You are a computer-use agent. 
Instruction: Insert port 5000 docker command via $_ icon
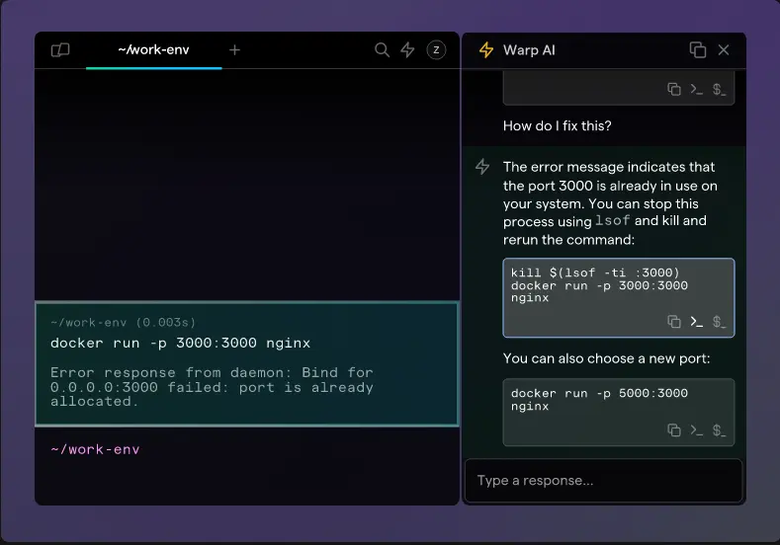719,429
